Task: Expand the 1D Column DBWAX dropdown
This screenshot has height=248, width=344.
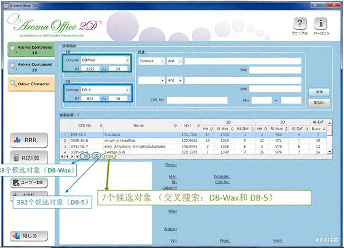Action: tap(127, 59)
